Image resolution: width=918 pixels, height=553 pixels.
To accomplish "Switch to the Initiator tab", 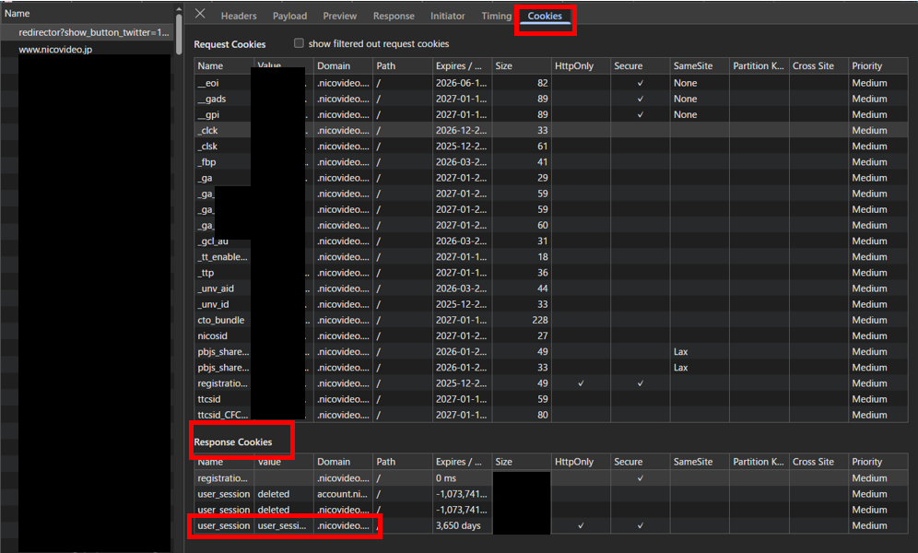I will pyautogui.click(x=447, y=16).
